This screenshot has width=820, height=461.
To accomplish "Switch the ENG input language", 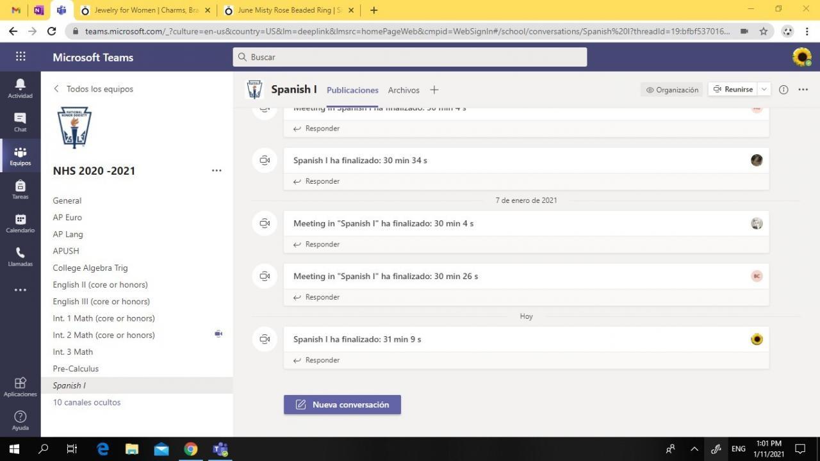I will (739, 449).
